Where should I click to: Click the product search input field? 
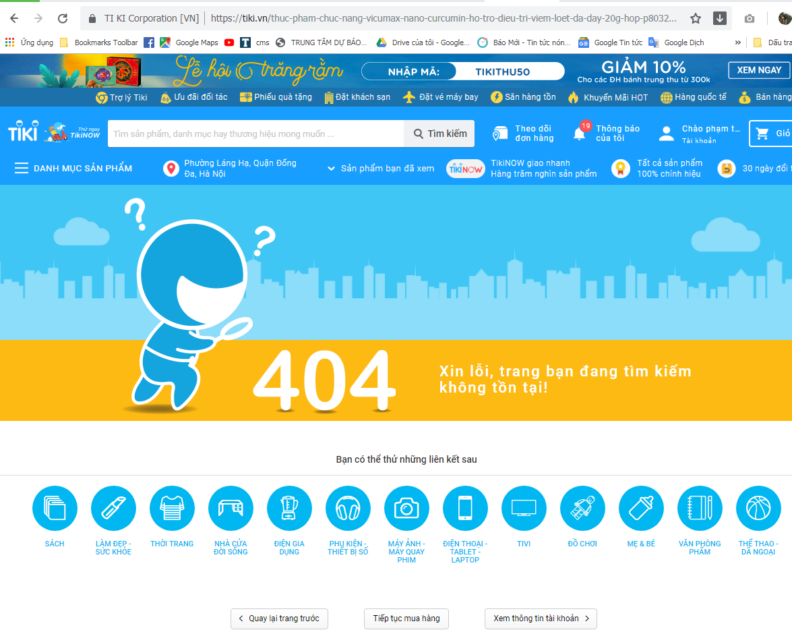click(256, 134)
